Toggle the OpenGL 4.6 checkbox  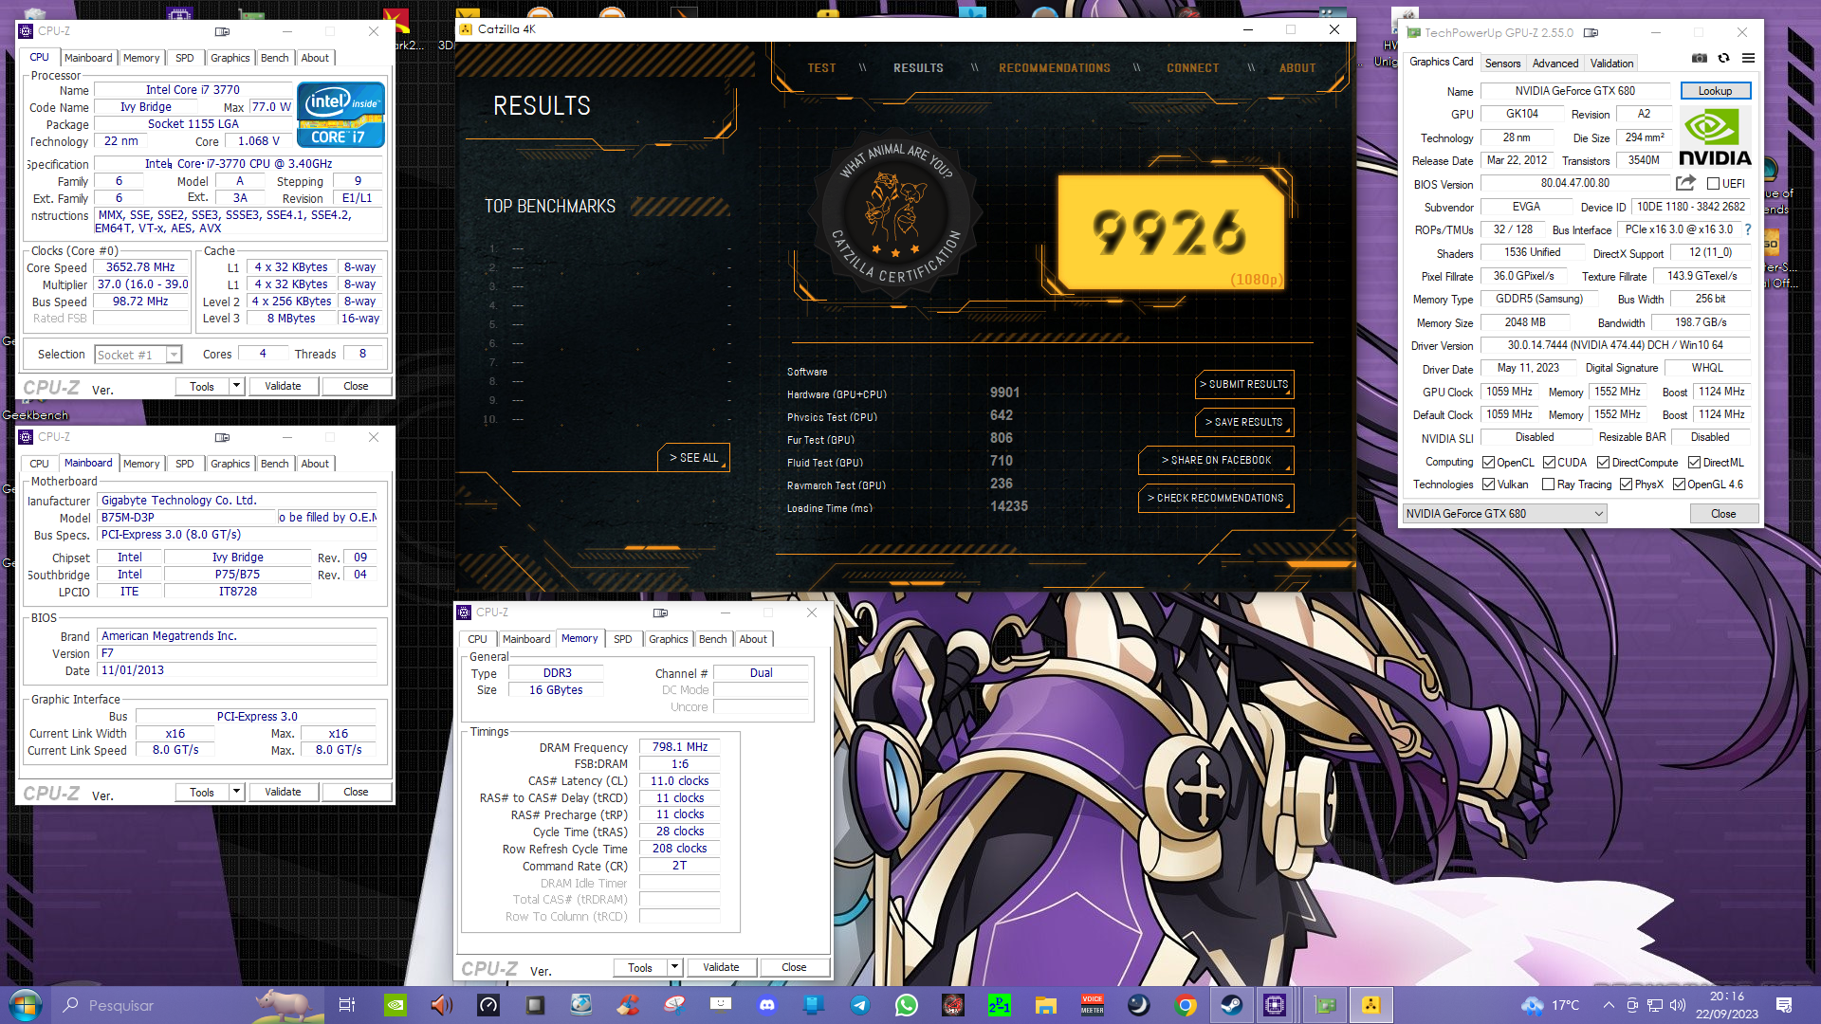[1679, 485]
